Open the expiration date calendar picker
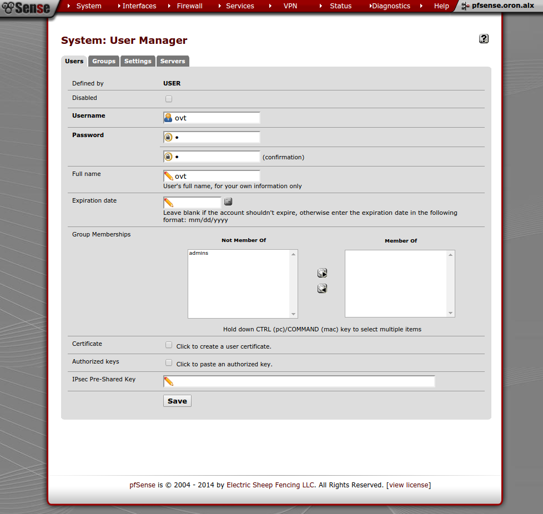Viewport: 543px width, 514px height. [x=228, y=201]
